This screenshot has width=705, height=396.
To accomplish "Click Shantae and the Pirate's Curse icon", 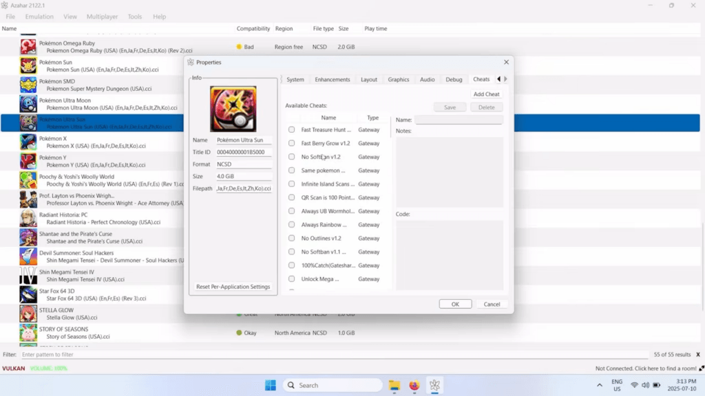I will tap(28, 237).
